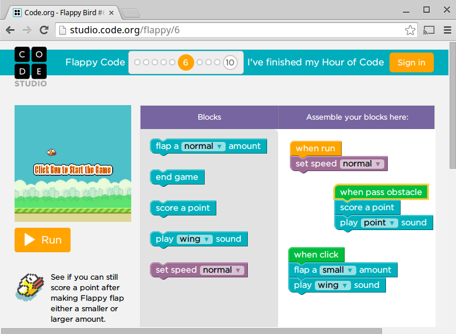The height and width of the screenshot is (334, 456).
Task: Select the when pass obstacle block
Action: coord(381,192)
